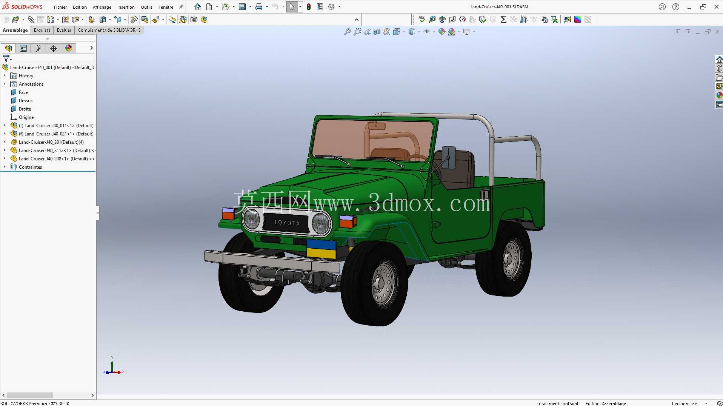The height and width of the screenshot is (406, 723).
Task: Open Compléments de SOLIDWORKS tab
Action: (x=109, y=30)
